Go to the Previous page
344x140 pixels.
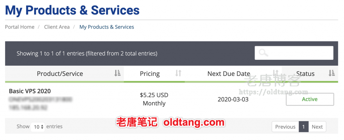pyautogui.click(x=285, y=127)
